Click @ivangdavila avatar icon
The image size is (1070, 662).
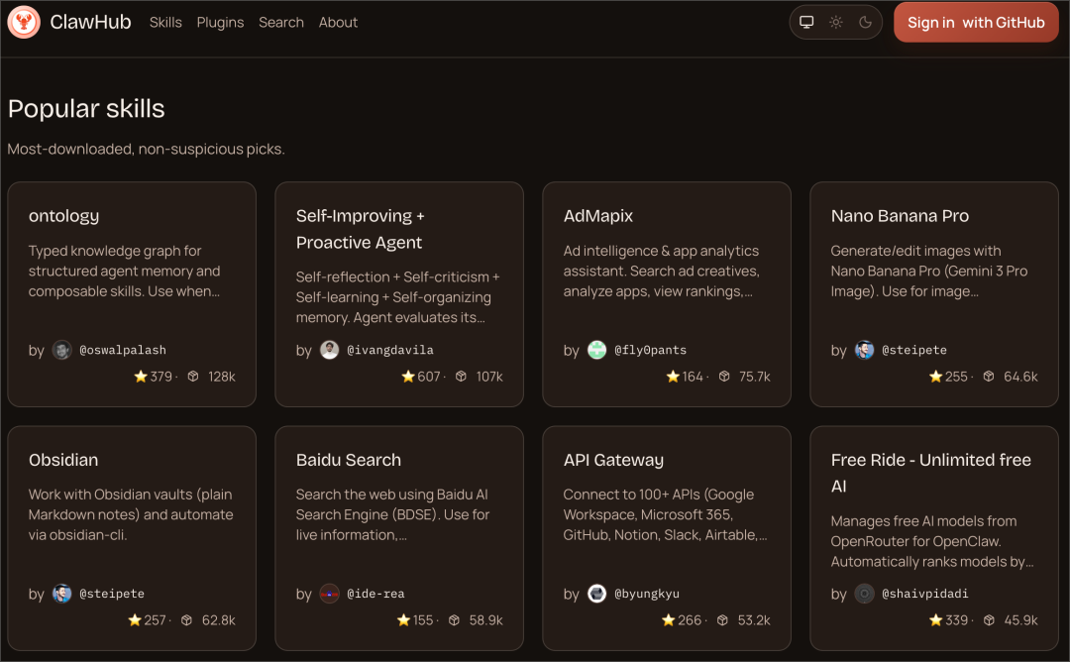330,350
